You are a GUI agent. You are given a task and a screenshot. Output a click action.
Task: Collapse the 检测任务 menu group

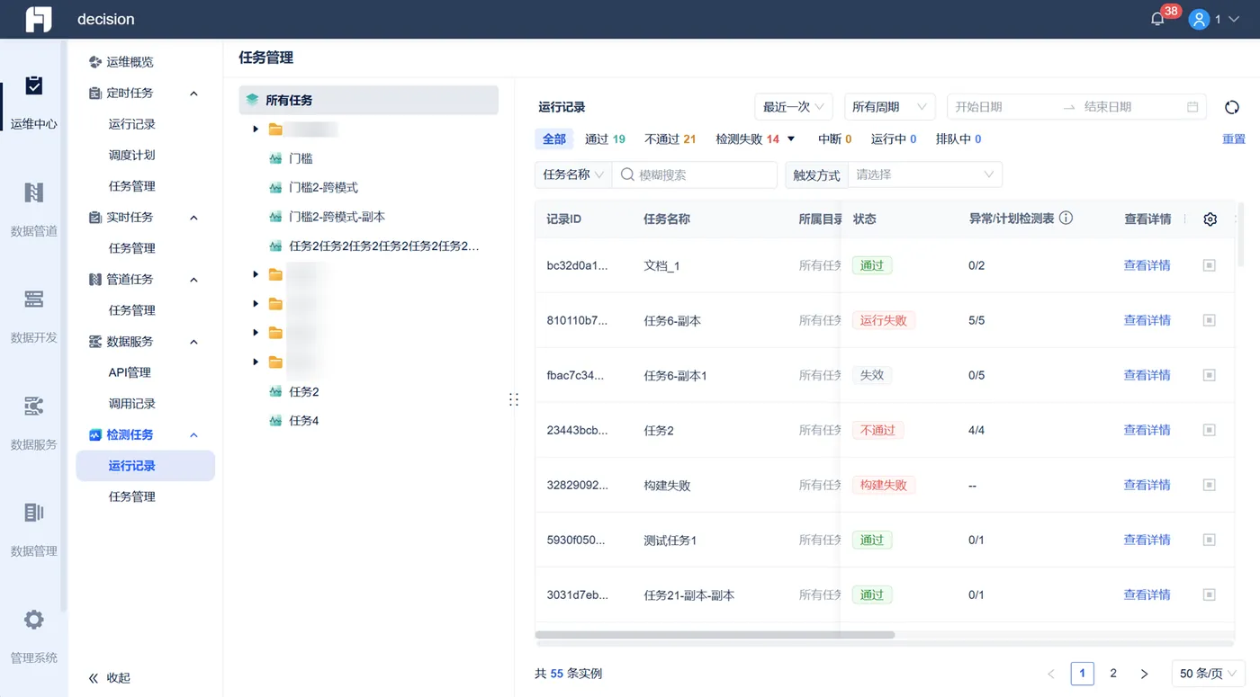click(x=193, y=435)
